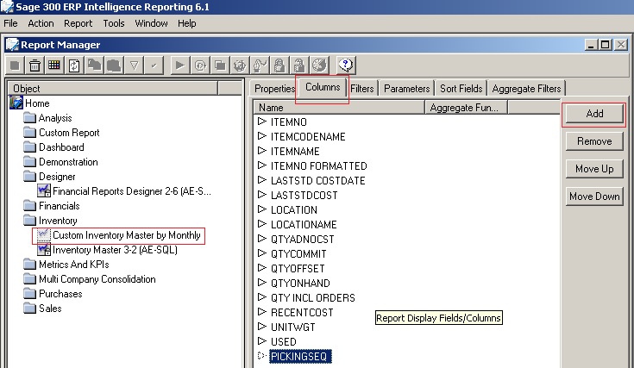Click the grey square first toolbar icon
Screen dimensions: 634x368
coord(15,65)
